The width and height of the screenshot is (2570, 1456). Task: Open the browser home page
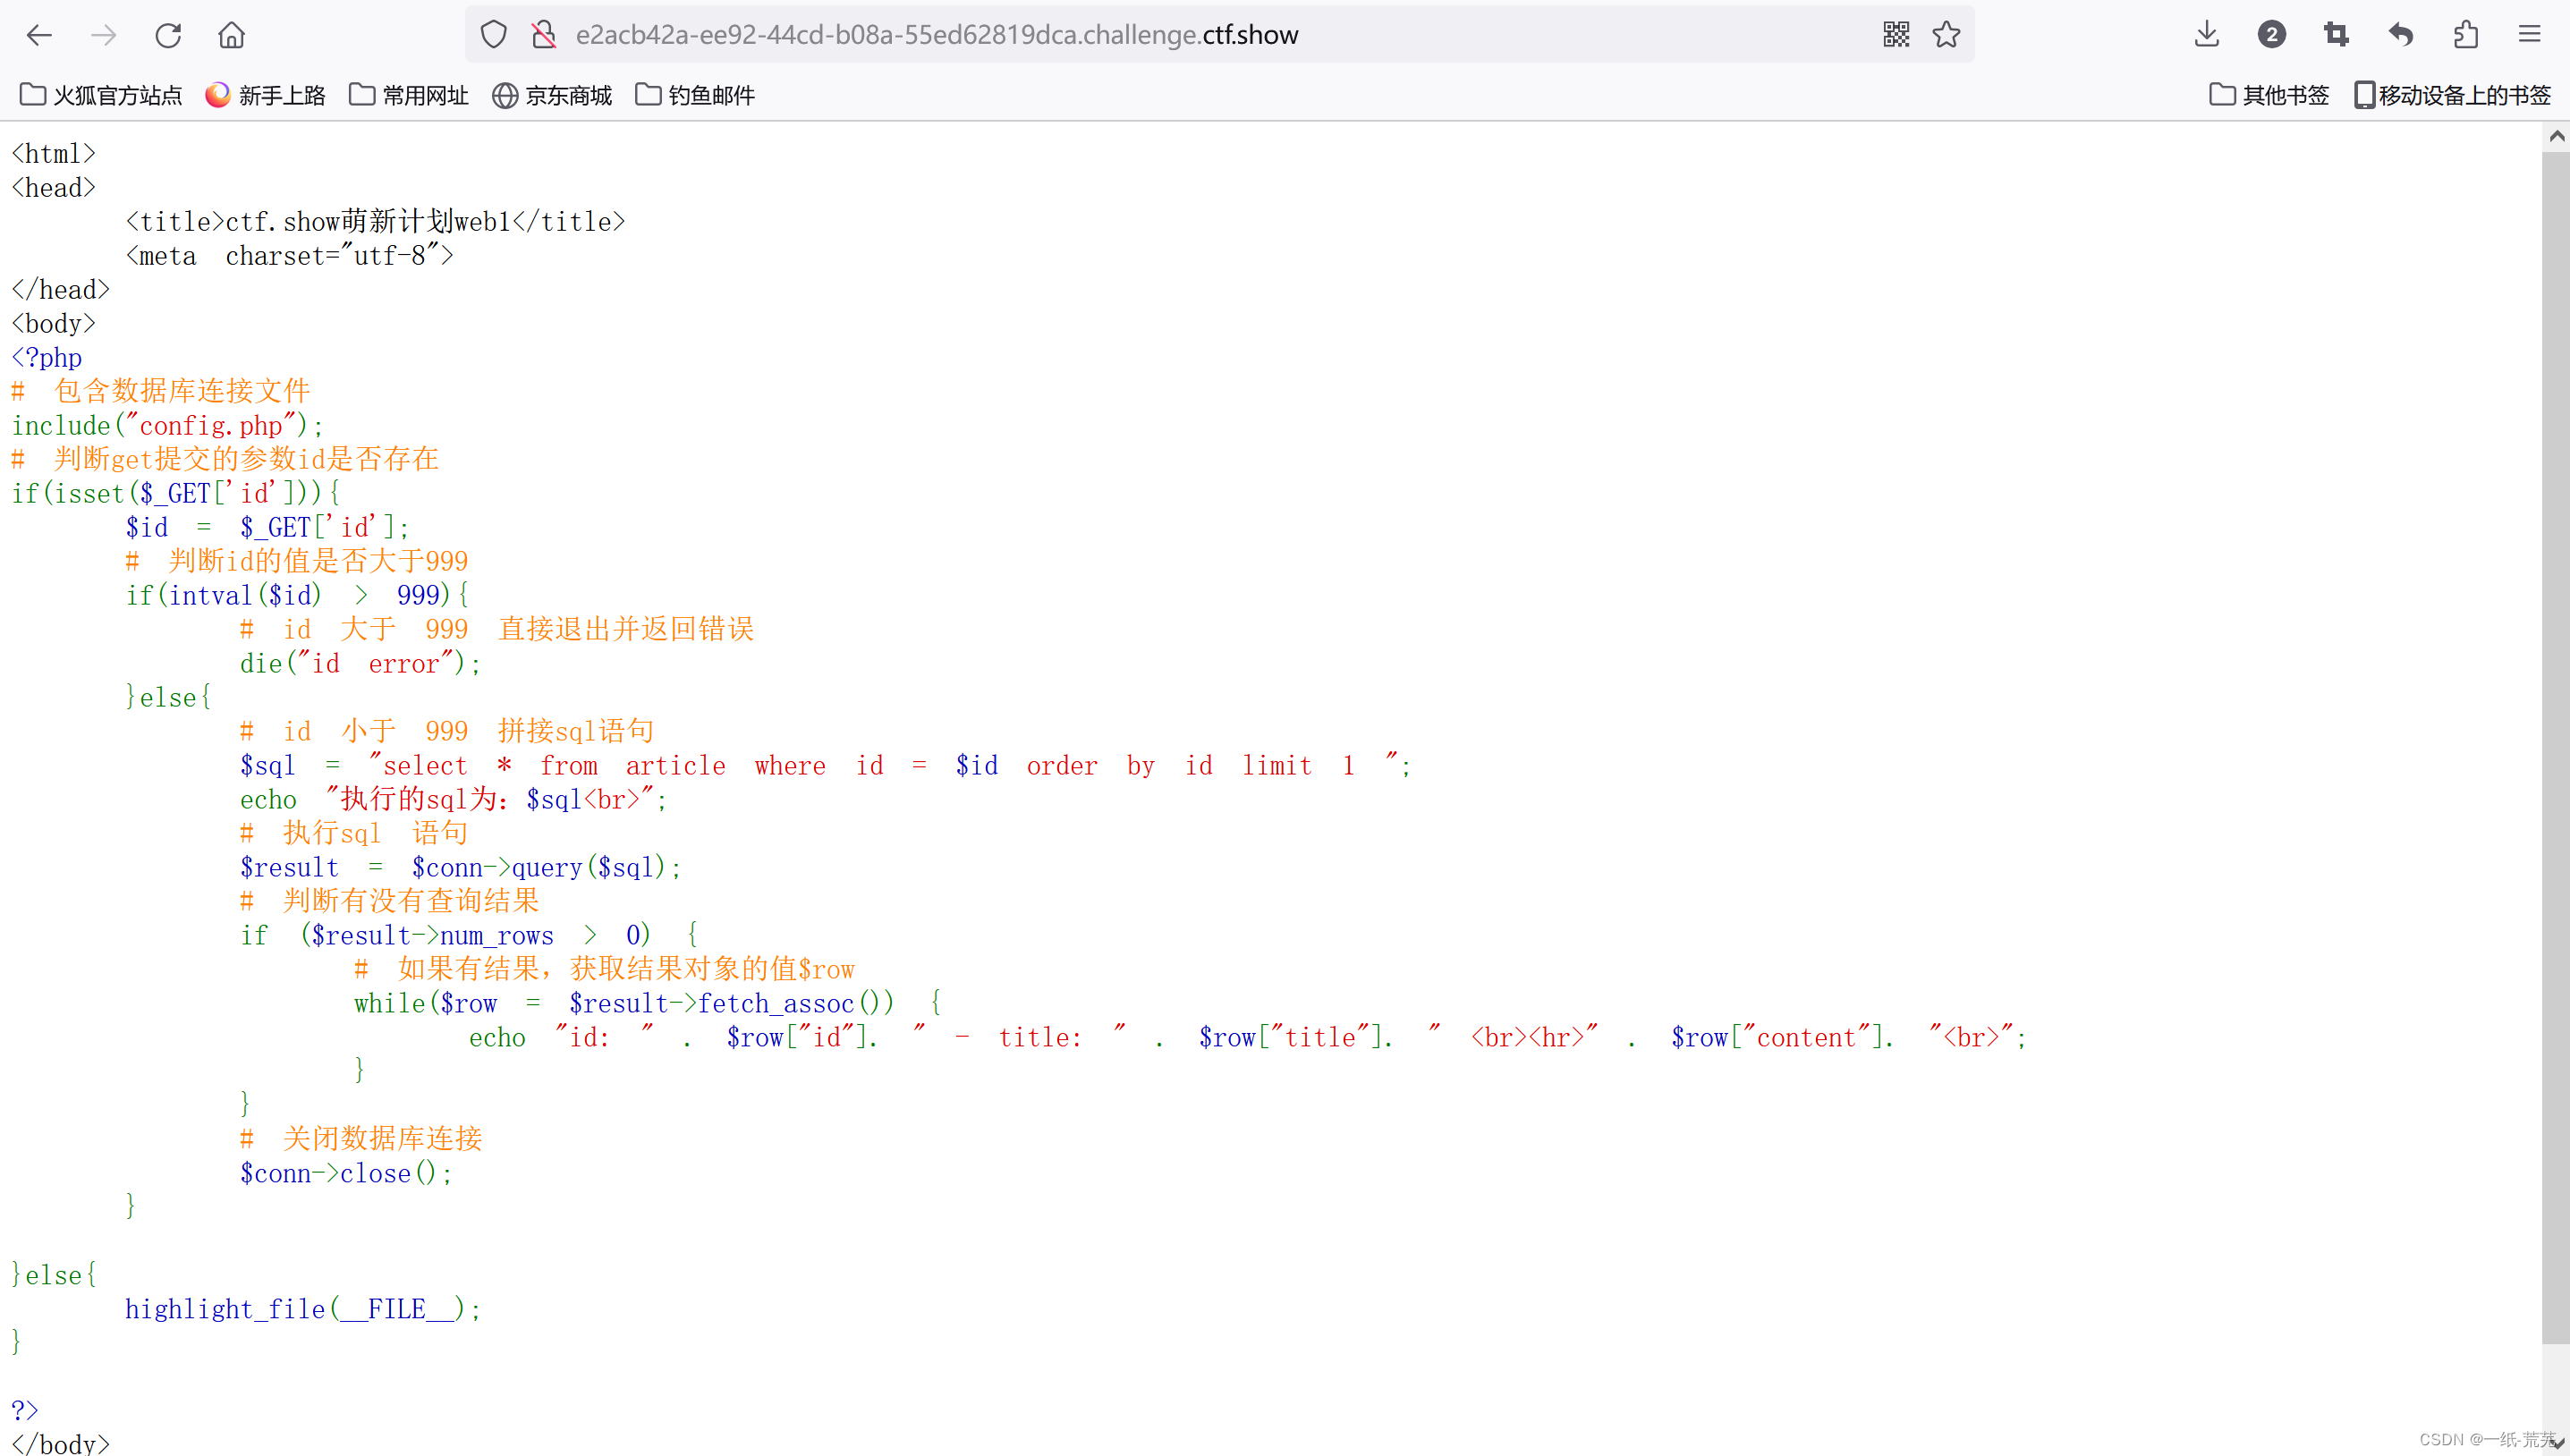pos(231,35)
